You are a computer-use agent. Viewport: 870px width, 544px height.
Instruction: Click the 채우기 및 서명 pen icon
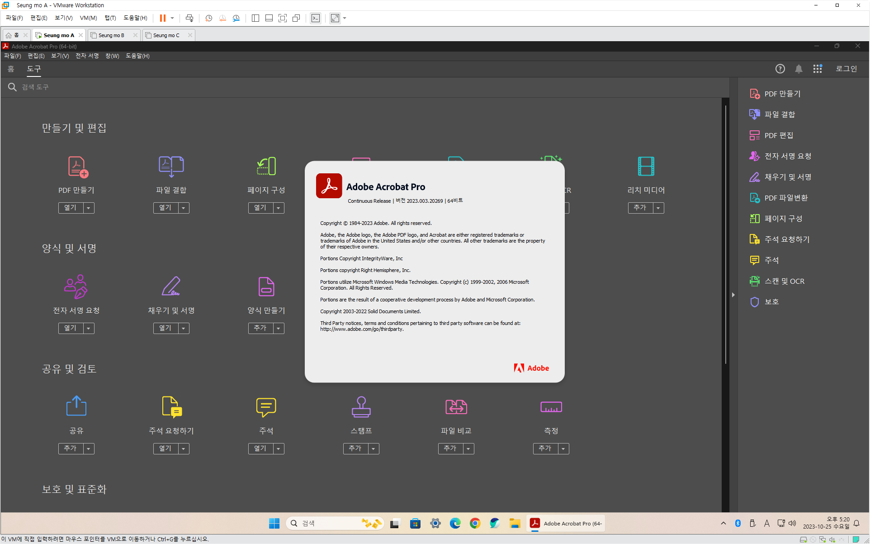tap(171, 286)
